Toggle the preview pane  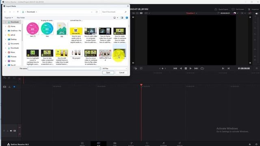click(x=122, y=18)
